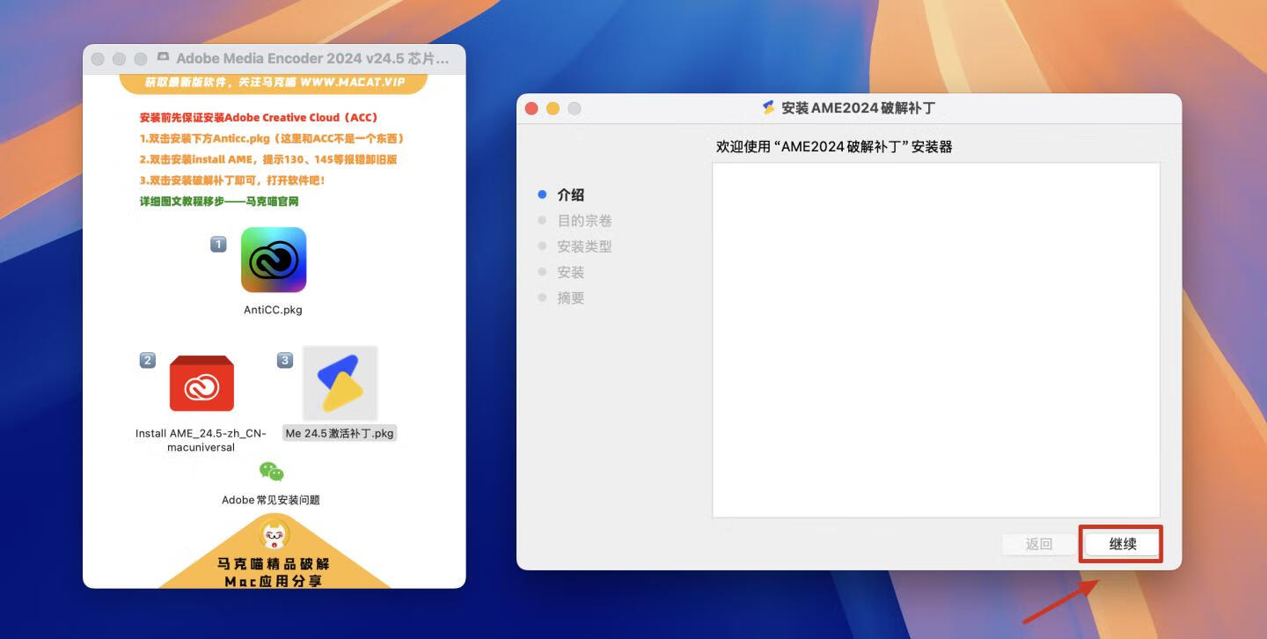The width and height of the screenshot is (1267, 639).
Task: Launch Install AME_24.5-zh_CN-macuniversal
Action: point(201,383)
